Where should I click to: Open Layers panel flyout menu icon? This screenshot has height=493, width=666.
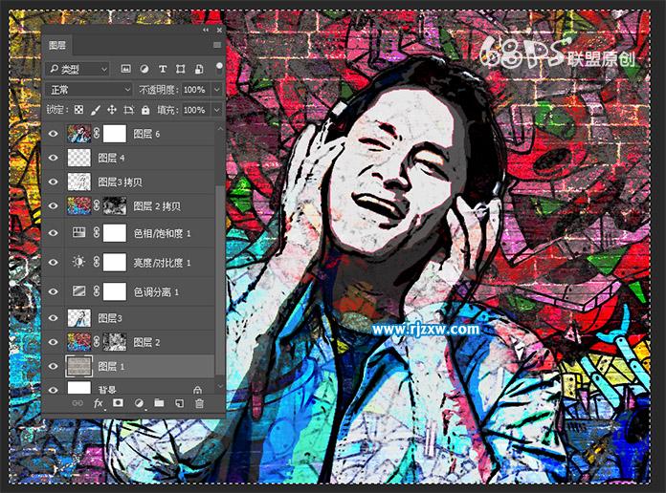217,45
